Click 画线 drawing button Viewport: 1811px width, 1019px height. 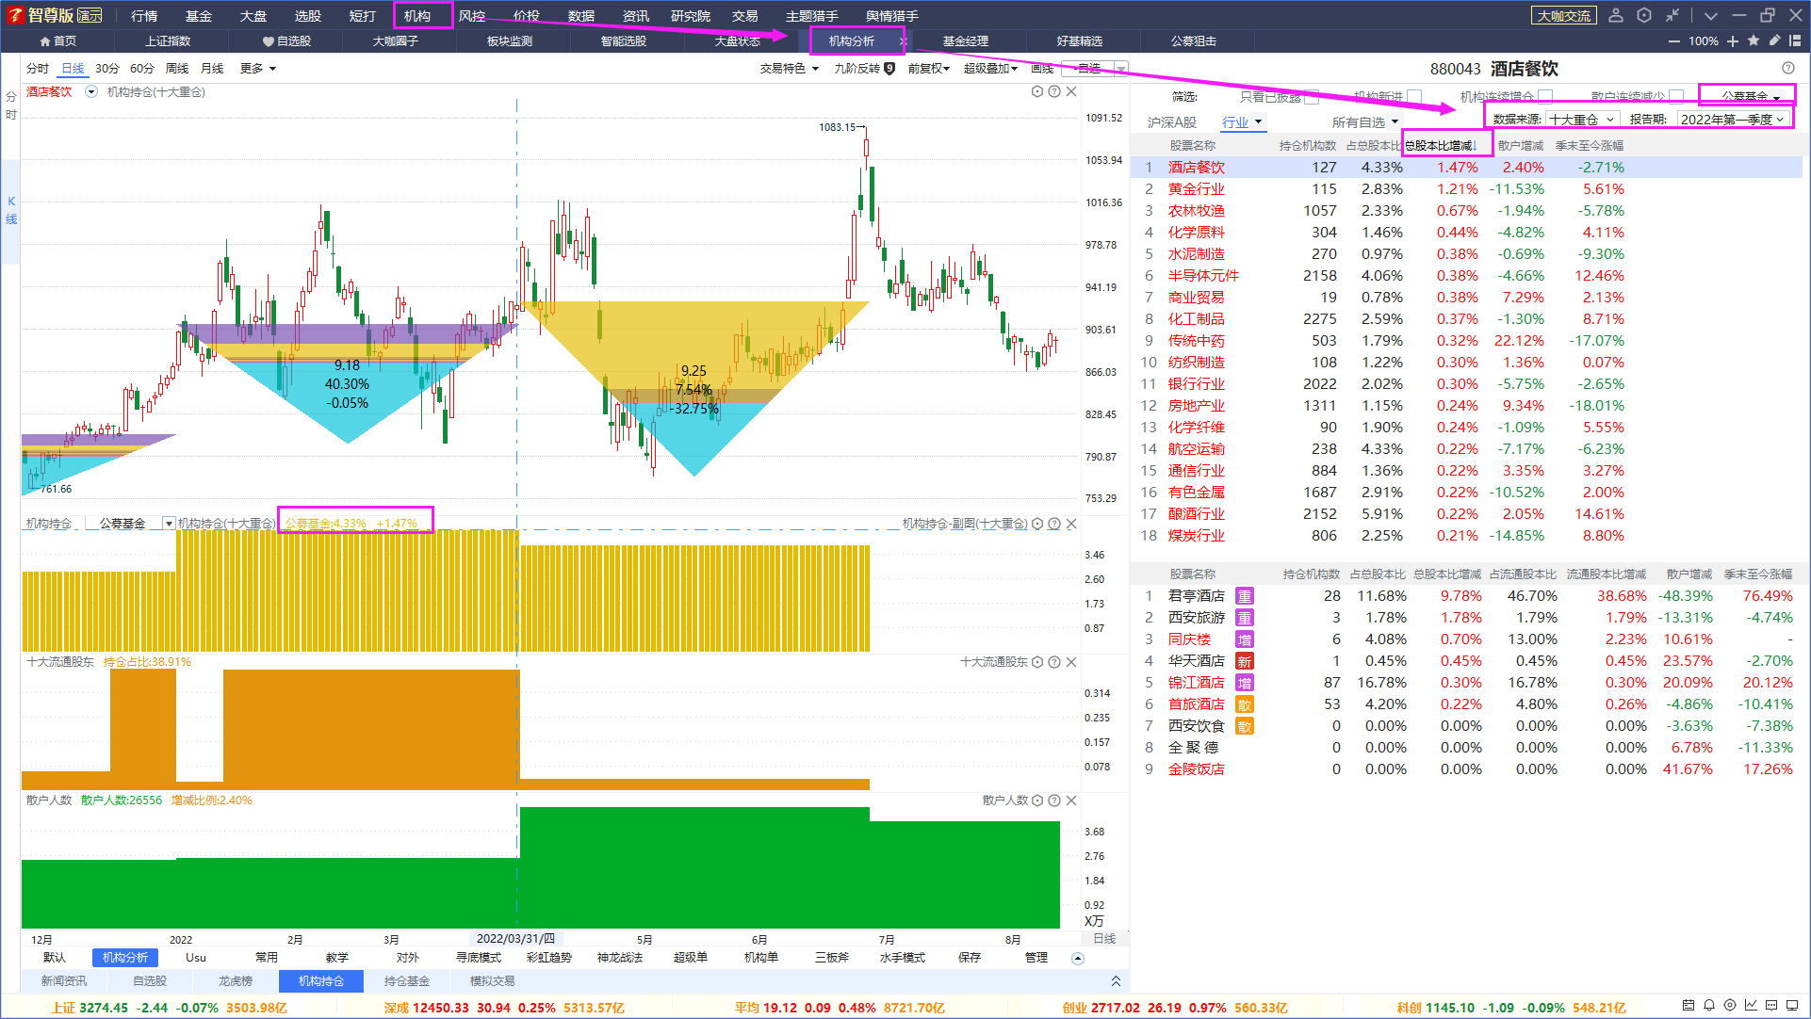1042,68
